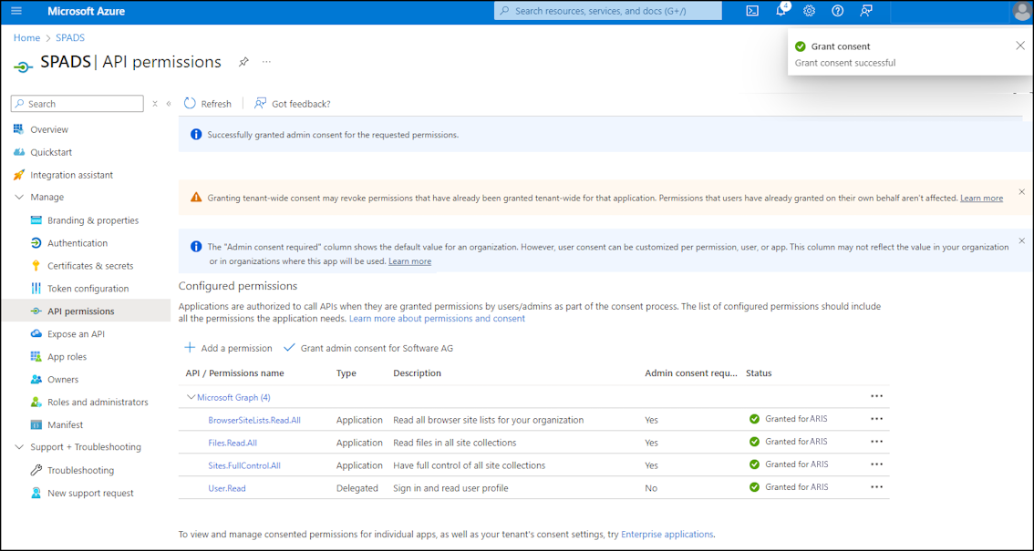Image resolution: width=1034 pixels, height=551 pixels.
Task: Dismiss the Admin consent required info banner
Action: (x=1022, y=240)
